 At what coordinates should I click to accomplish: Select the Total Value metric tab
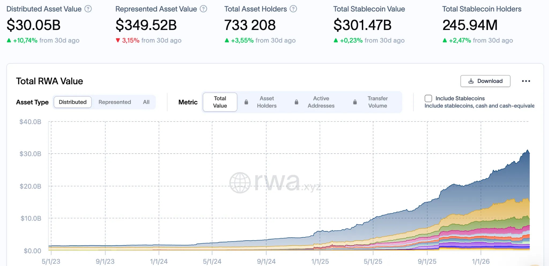pyautogui.click(x=220, y=102)
